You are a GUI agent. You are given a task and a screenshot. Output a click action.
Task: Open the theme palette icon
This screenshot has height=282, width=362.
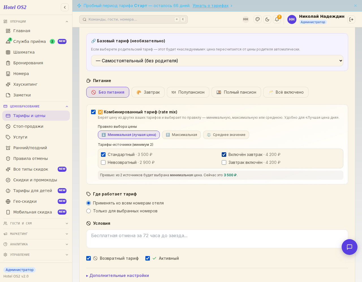(x=258, y=19)
